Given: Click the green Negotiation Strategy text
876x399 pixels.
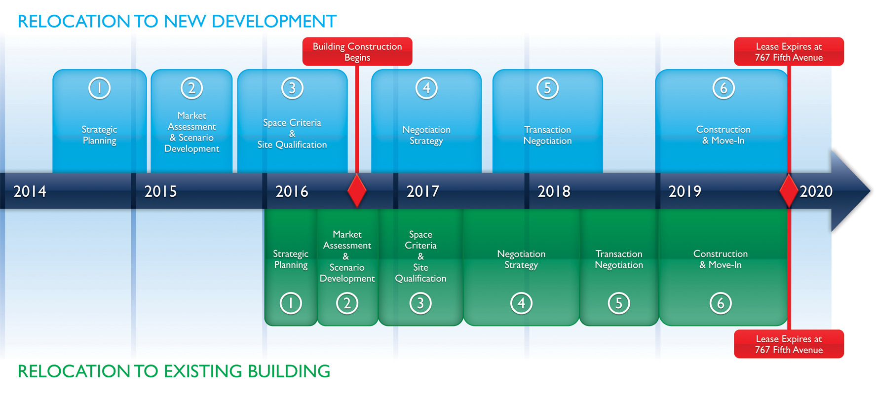Looking at the screenshot, I should [521, 259].
